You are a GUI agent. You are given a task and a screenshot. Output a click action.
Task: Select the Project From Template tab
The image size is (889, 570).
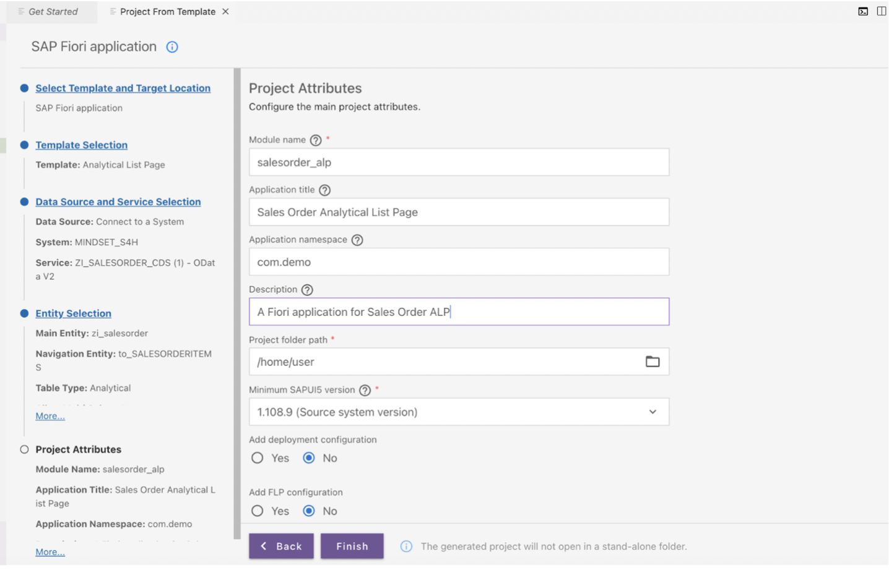coord(168,11)
